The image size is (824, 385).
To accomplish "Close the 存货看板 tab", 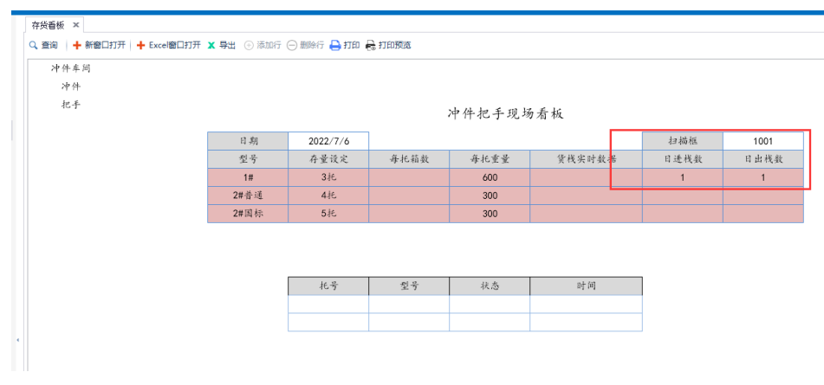I will click(x=76, y=26).
